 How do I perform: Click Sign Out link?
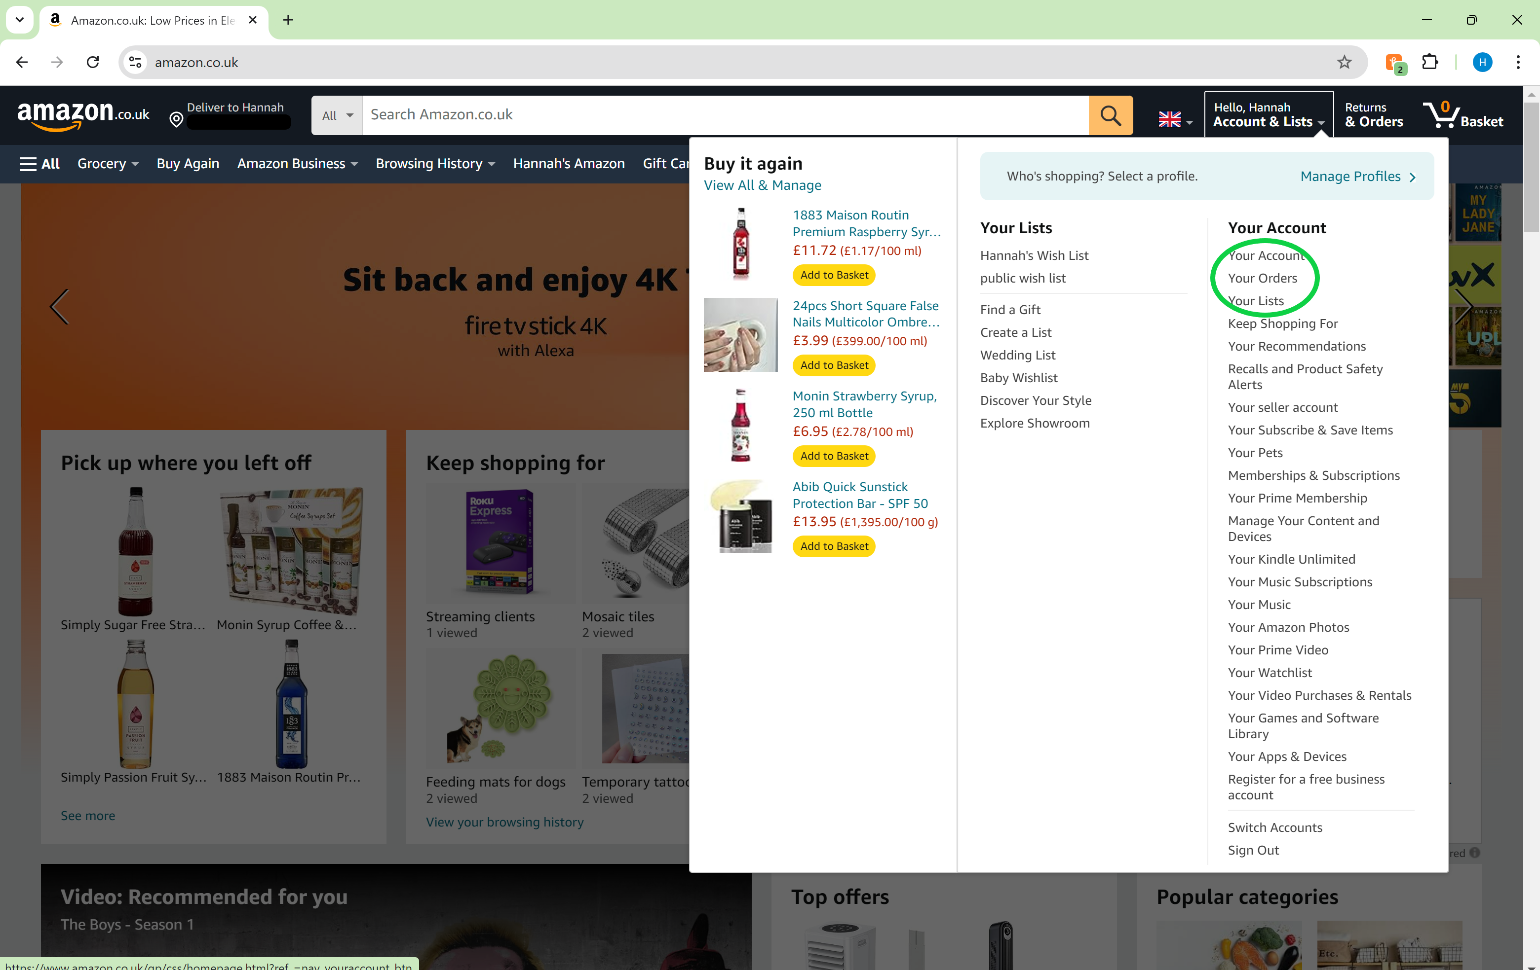click(x=1253, y=850)
